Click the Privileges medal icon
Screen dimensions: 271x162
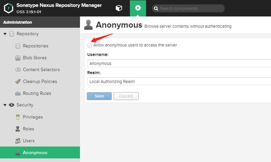(18, 117)
